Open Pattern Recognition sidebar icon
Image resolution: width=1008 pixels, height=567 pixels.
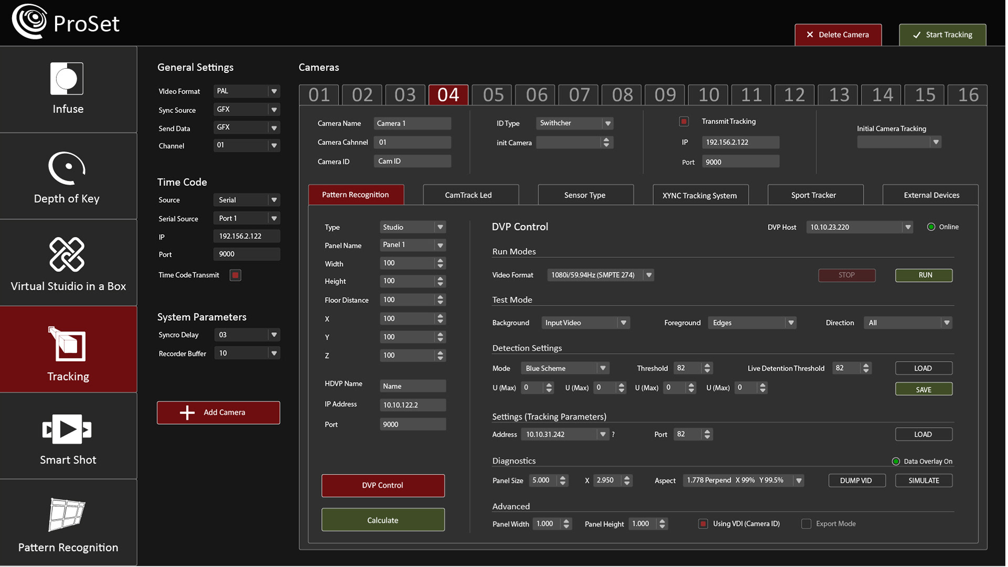[x=67, y=514]
